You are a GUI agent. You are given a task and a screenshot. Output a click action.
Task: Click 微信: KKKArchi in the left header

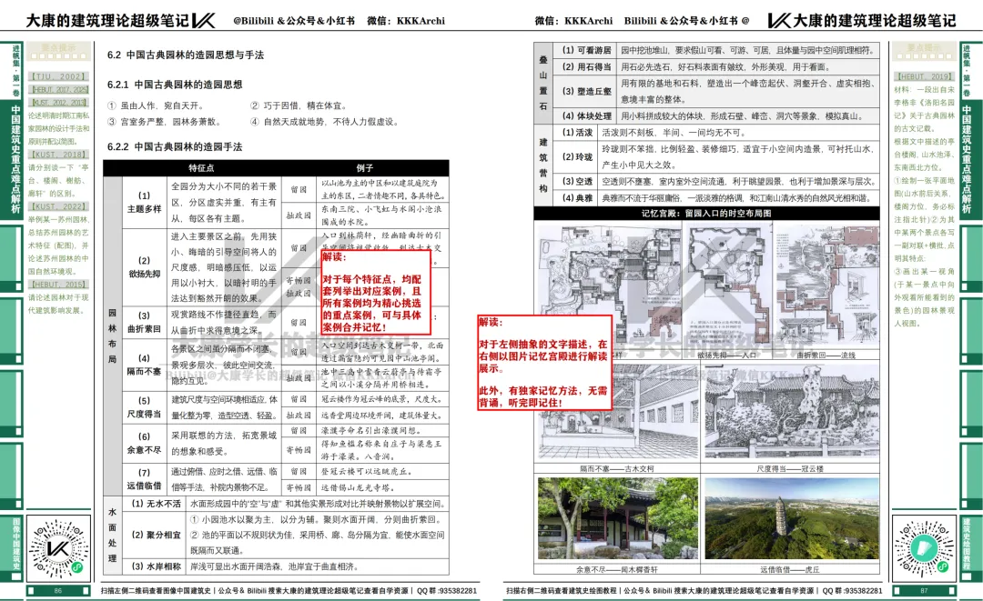[406, 21]
